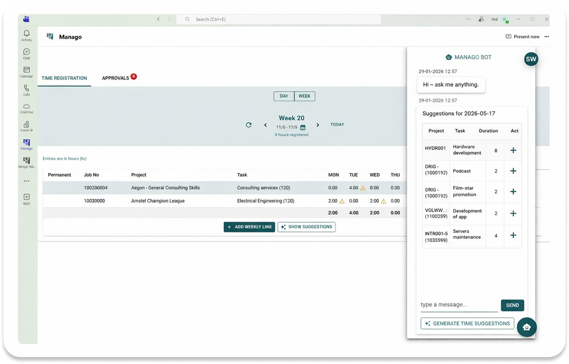Switch to WEEK view
569x364 pixels.
pos(304,96)
